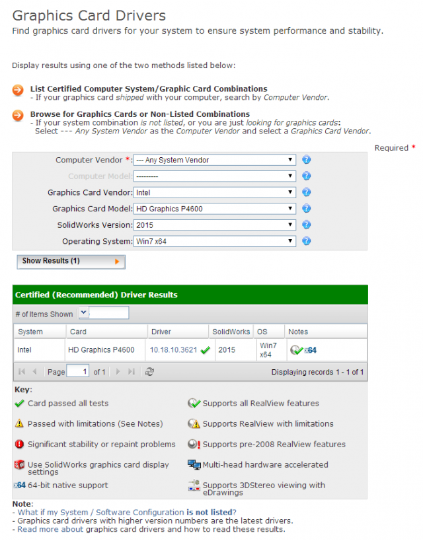Click 3DStereo viewing eDrawings key icon
Image resolution: width=423 pixels, height=541 pixels.
[x=194, y=485]
